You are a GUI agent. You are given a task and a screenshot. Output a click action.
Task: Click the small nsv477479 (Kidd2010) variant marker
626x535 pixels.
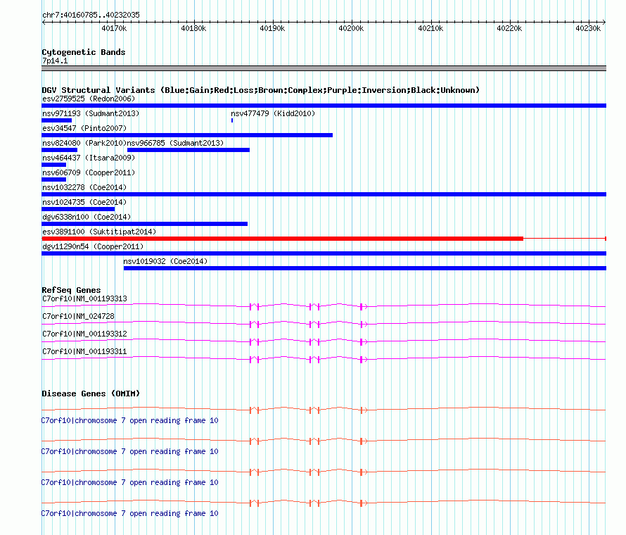pyautogui.click(x=232, y=120)
